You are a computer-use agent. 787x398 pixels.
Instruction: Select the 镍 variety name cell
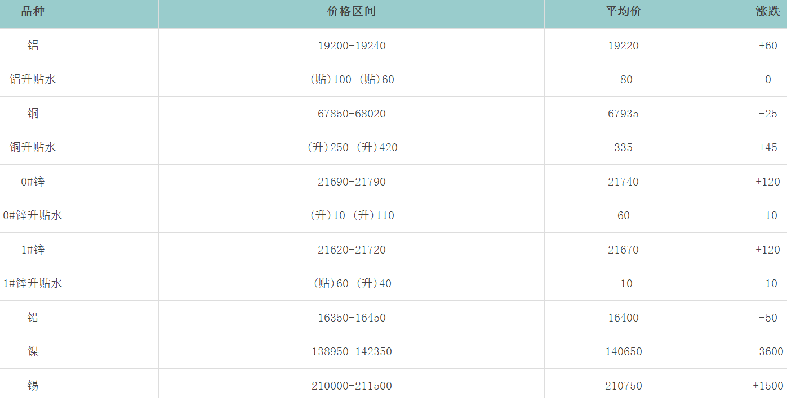(33, 351)
